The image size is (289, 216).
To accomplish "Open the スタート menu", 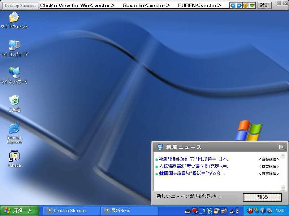I will coord(20,211).
